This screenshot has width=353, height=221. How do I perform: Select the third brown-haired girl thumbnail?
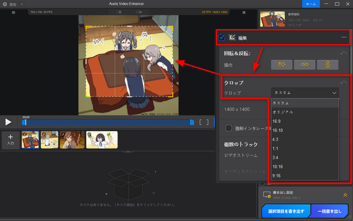pyautogui.click(x=72, y=140)
